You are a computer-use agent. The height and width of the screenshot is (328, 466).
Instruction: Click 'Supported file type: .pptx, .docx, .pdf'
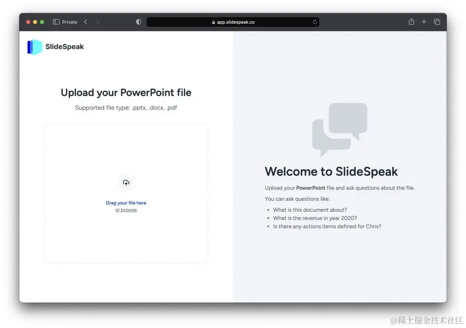tap(126, 108)
